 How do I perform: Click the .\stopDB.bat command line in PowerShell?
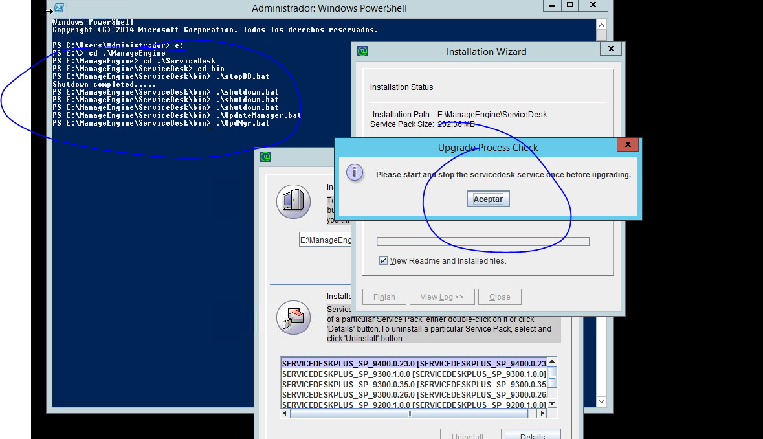coord(161,76)
